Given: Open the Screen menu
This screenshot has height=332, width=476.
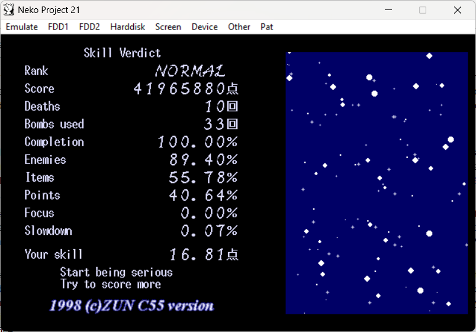Looking at the screenshot, I should click(x=168, y=27).
